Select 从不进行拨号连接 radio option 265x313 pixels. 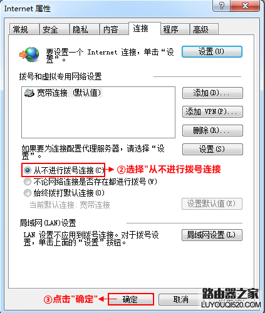(28, 170)
